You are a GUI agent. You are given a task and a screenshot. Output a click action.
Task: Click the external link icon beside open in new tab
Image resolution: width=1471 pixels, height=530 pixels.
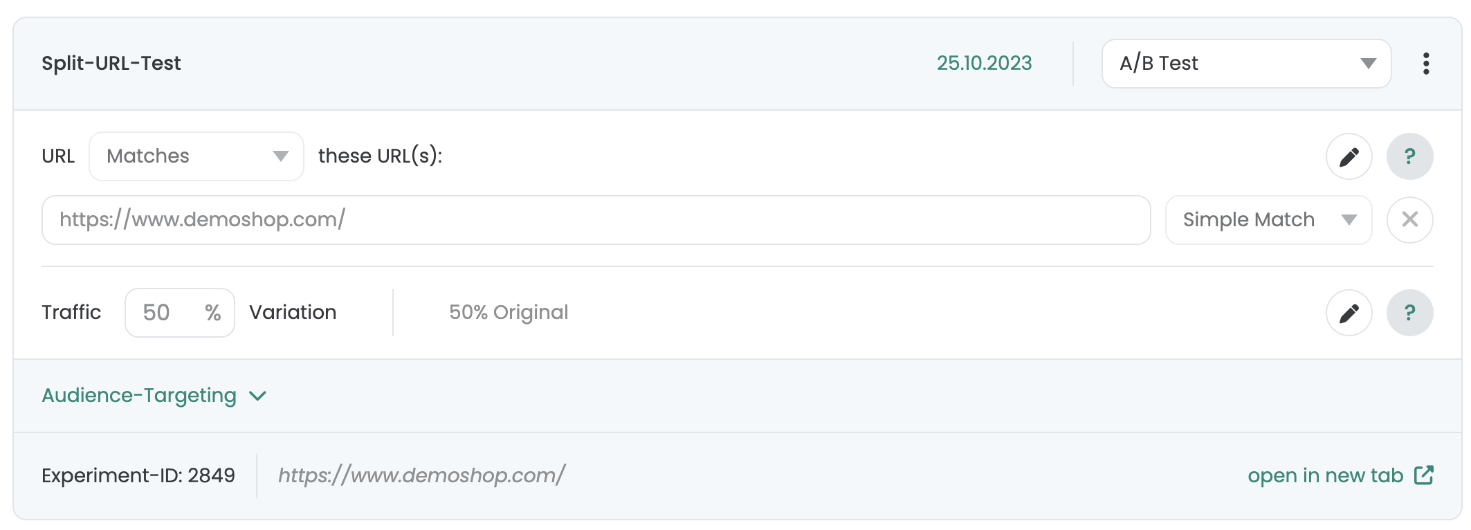point(1424,475)
